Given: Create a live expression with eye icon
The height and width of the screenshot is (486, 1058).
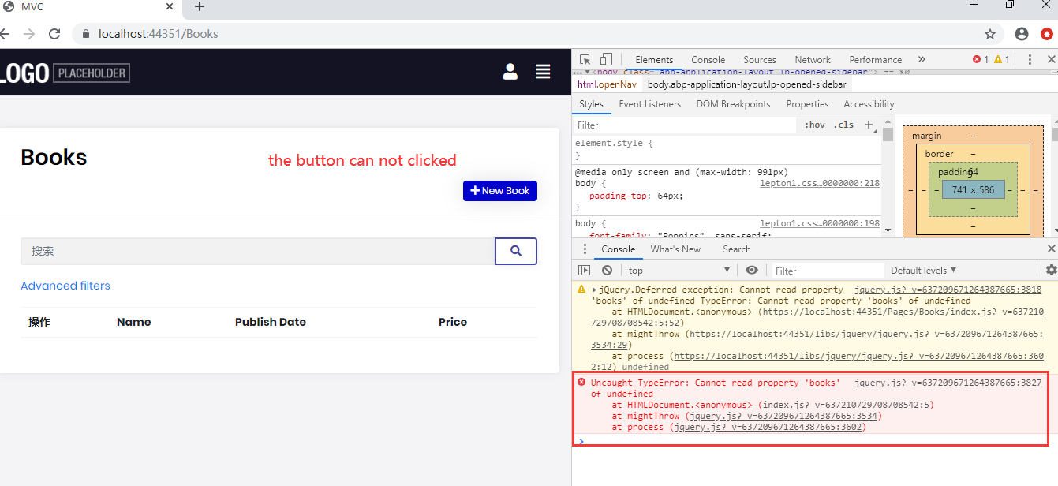Looking at the screenshot, I should click(x=752, y=271).
